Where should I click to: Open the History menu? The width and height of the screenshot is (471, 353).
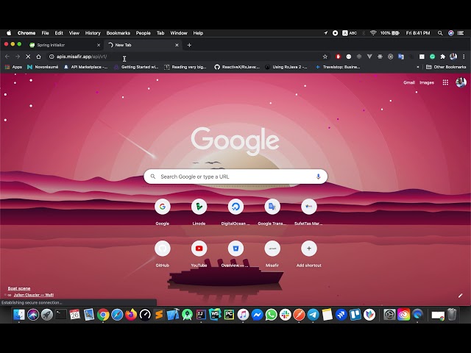[x=93, y=33]
